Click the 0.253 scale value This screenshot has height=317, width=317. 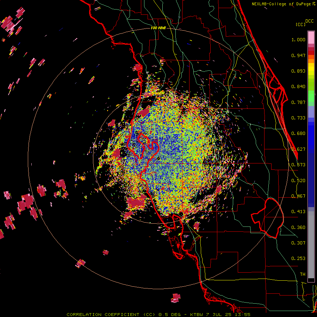coord(298,259)
